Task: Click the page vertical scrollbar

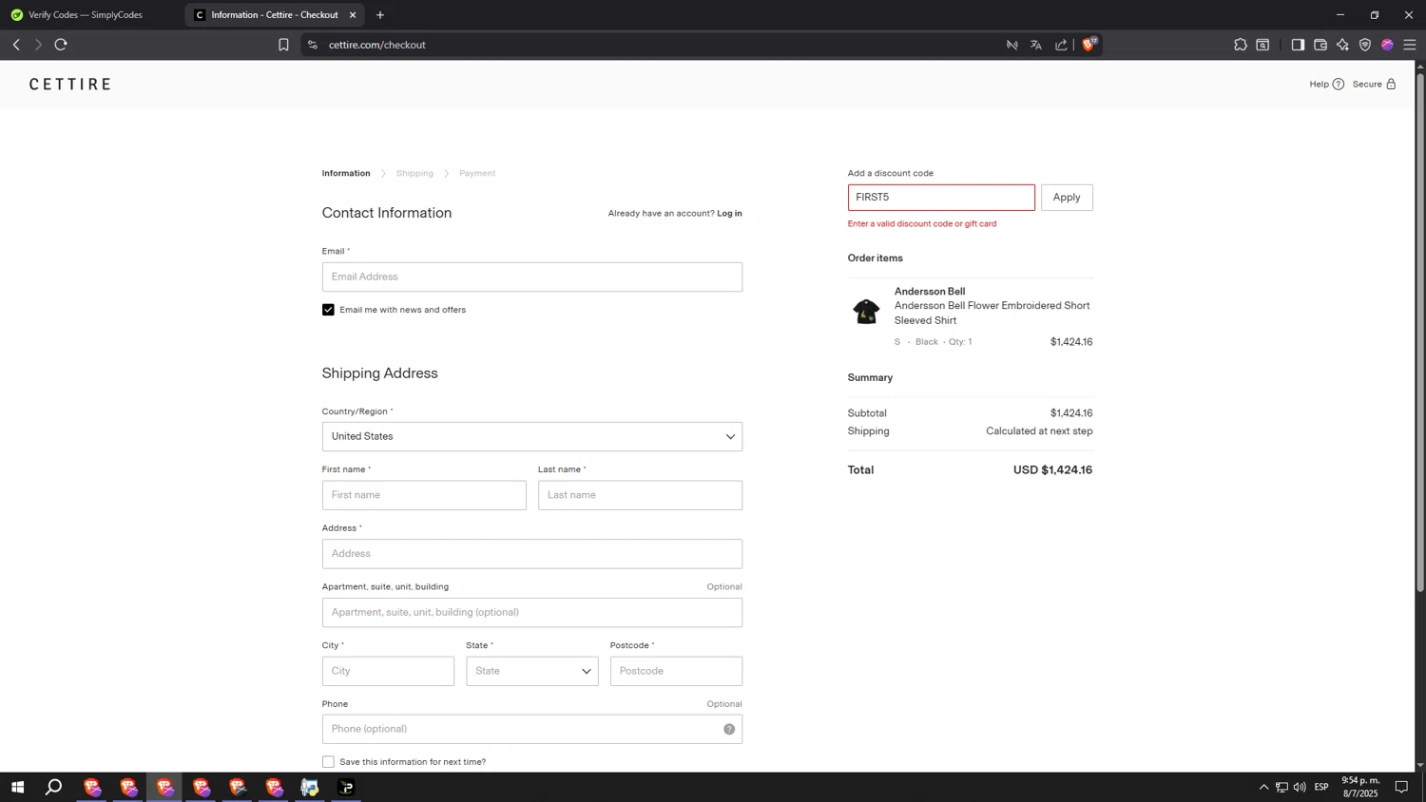Action: click(1420, 333)
